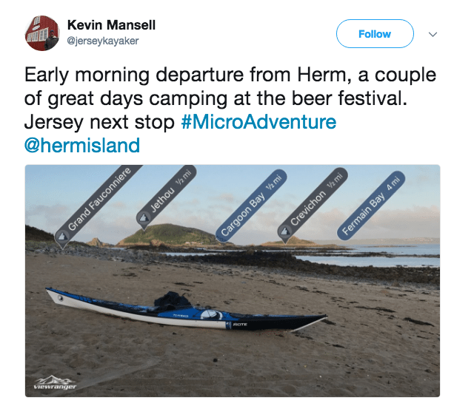This screenshot has height=403, width=454.
Task: Select the Fermain Bay 4 mi label
Action: click(371, 206)
